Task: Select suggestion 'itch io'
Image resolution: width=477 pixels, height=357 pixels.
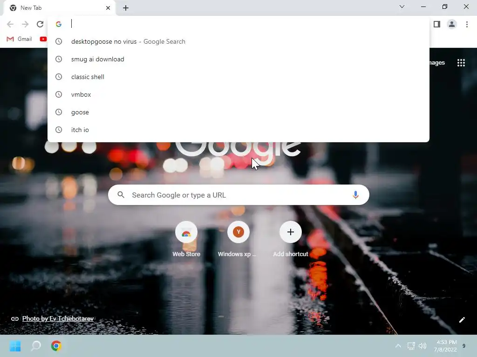Action: click(238, 130)
